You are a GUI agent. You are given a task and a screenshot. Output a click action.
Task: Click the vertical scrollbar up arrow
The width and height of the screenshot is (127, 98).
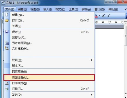click(x=126, y=24)
